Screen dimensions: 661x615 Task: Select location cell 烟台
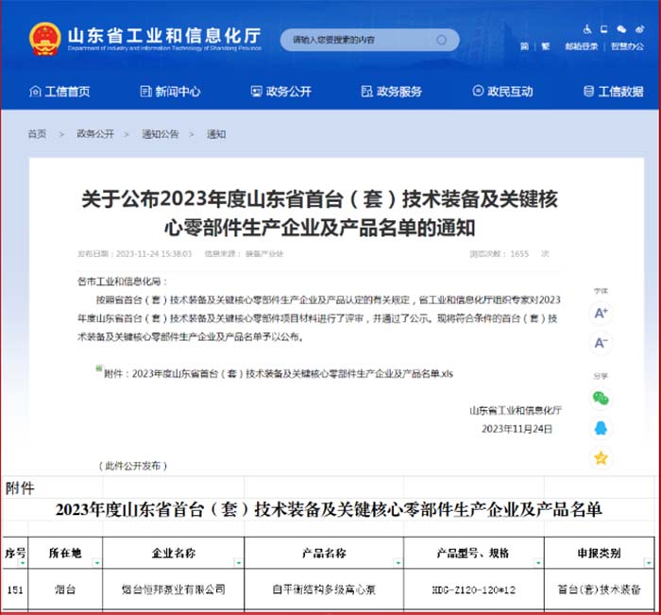point(65,589)
